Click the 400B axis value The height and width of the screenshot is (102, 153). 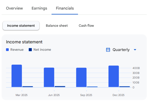click(x=136, y=68)
